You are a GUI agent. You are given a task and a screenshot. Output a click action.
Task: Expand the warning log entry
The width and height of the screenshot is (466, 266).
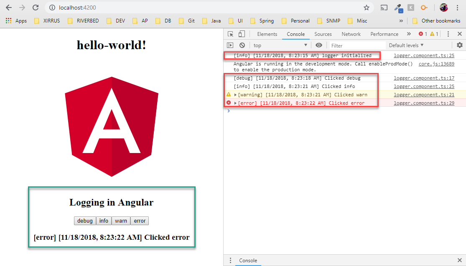235,95
